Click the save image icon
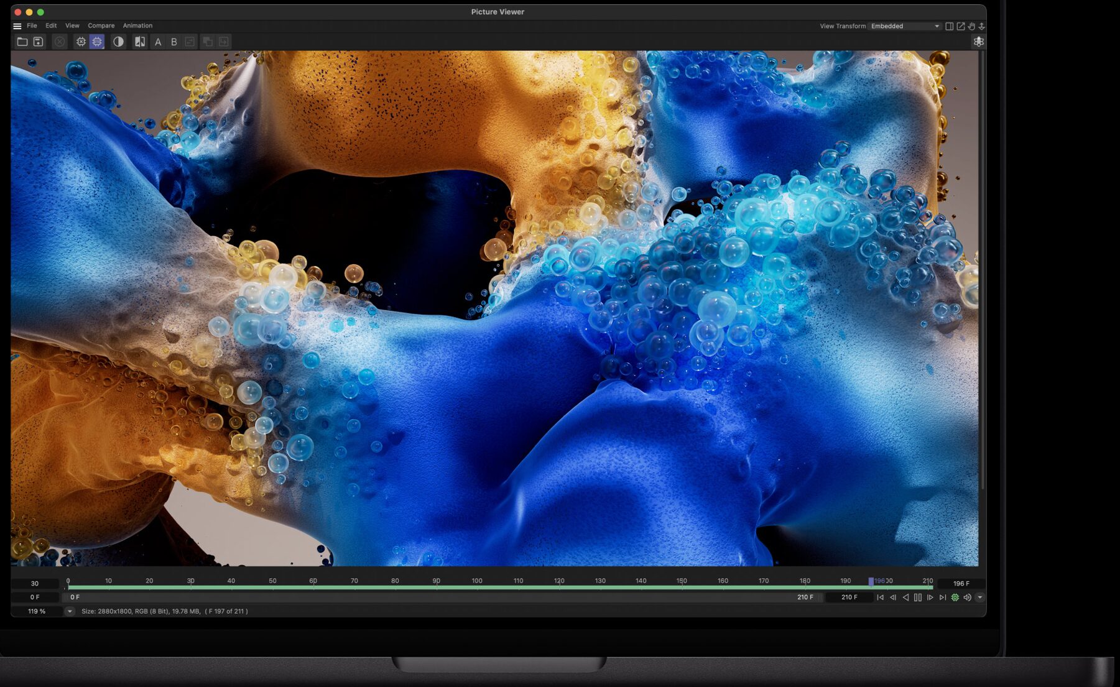Image resolution: width=1120 pixels, height=687 pixels. point(38,42)
